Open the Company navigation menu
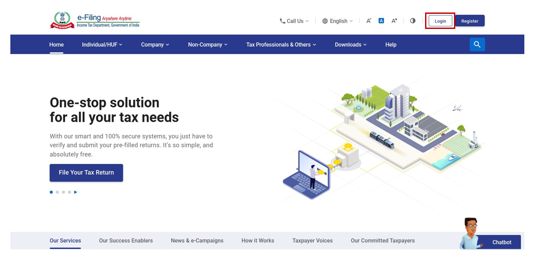Viewport: 536px width, 271px height. [155, 44]
